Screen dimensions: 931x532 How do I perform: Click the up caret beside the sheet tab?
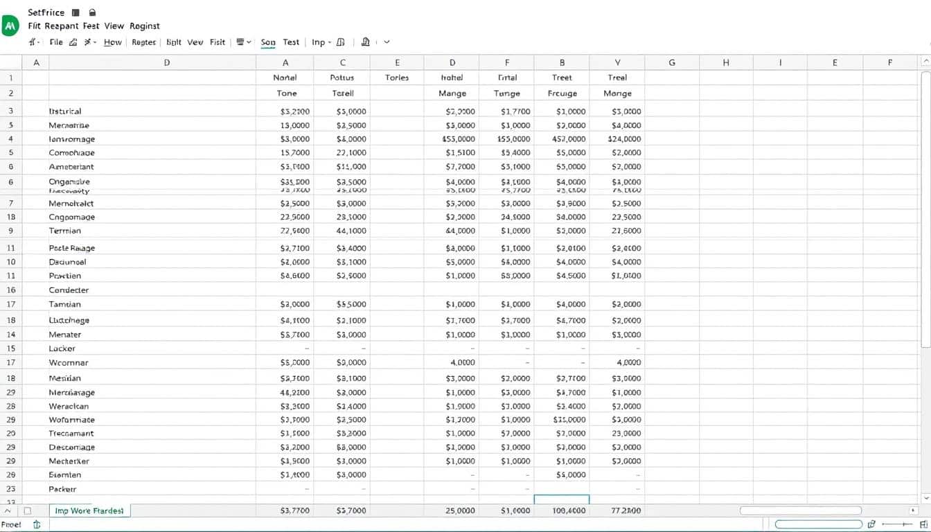pyautogui.click(x=7, y=511)
